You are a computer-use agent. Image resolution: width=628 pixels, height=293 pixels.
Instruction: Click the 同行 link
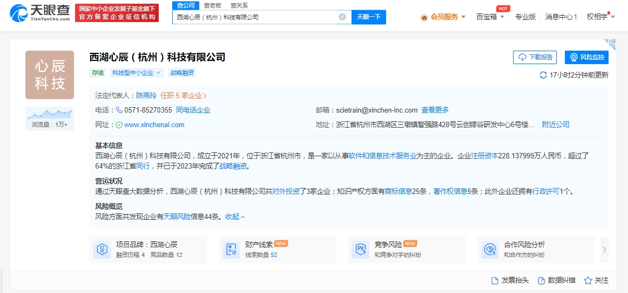pos(143,166)
